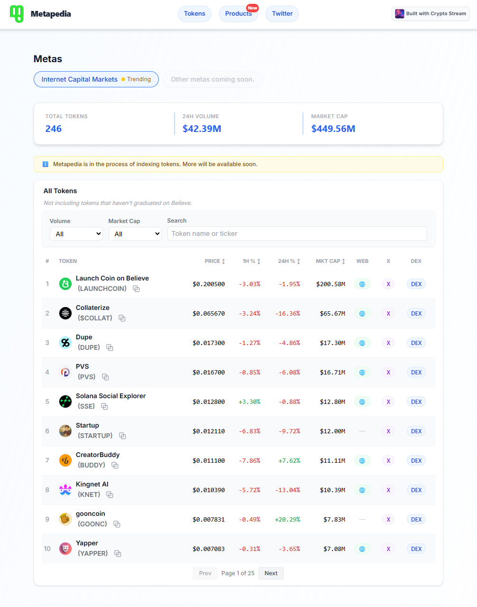Click the $0.007083 Yapper price
This screenshot has height=607, width=477.
pyautogui.click(x=209, y=549)
